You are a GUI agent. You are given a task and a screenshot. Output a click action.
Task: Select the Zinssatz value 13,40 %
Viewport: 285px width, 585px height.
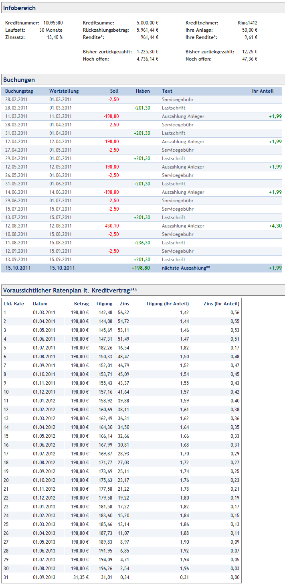pos(55,37)
